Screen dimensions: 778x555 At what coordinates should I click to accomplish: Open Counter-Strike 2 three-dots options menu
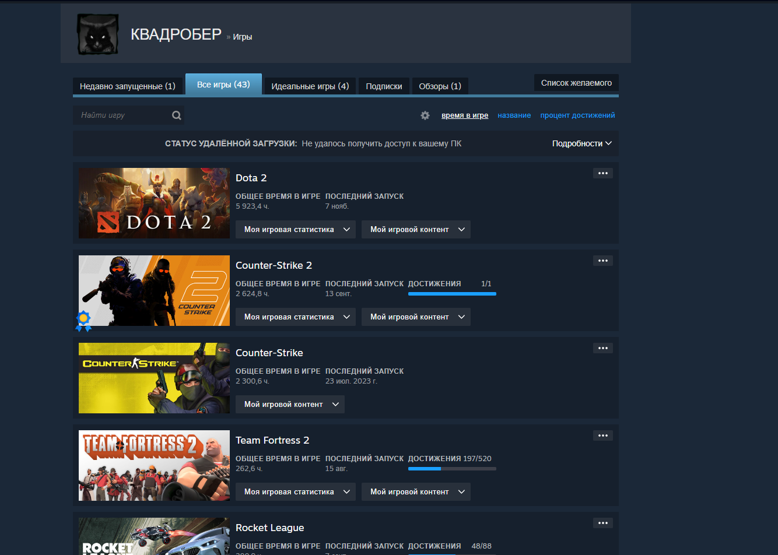pos(603,261)
